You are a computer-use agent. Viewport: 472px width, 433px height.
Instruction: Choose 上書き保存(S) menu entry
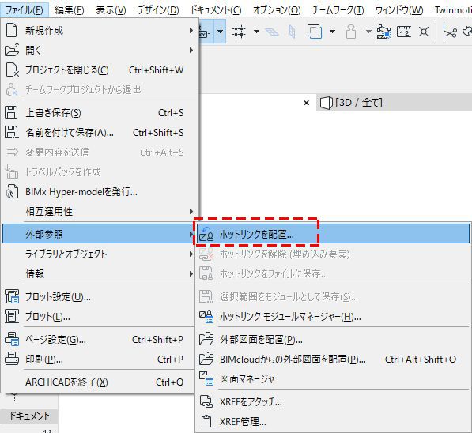point(99,112)
